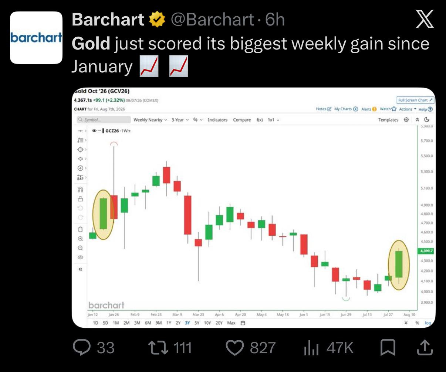This screenshot has width=446, height=372.
Task: Open the Indicators menu
Action: pyautogui.click(x=217, y=120)
